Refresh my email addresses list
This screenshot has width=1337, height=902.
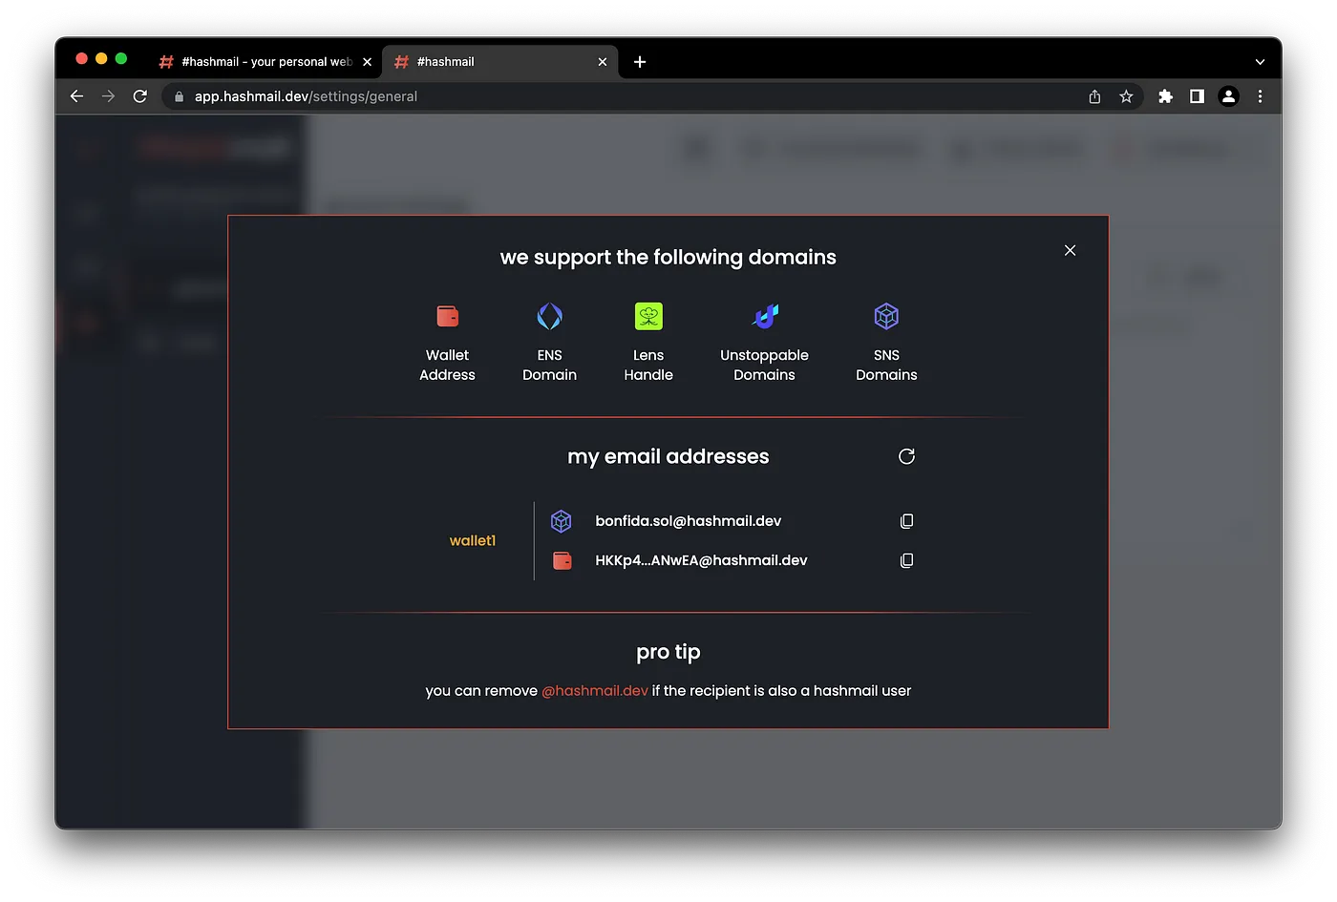[x=906, y=456]
